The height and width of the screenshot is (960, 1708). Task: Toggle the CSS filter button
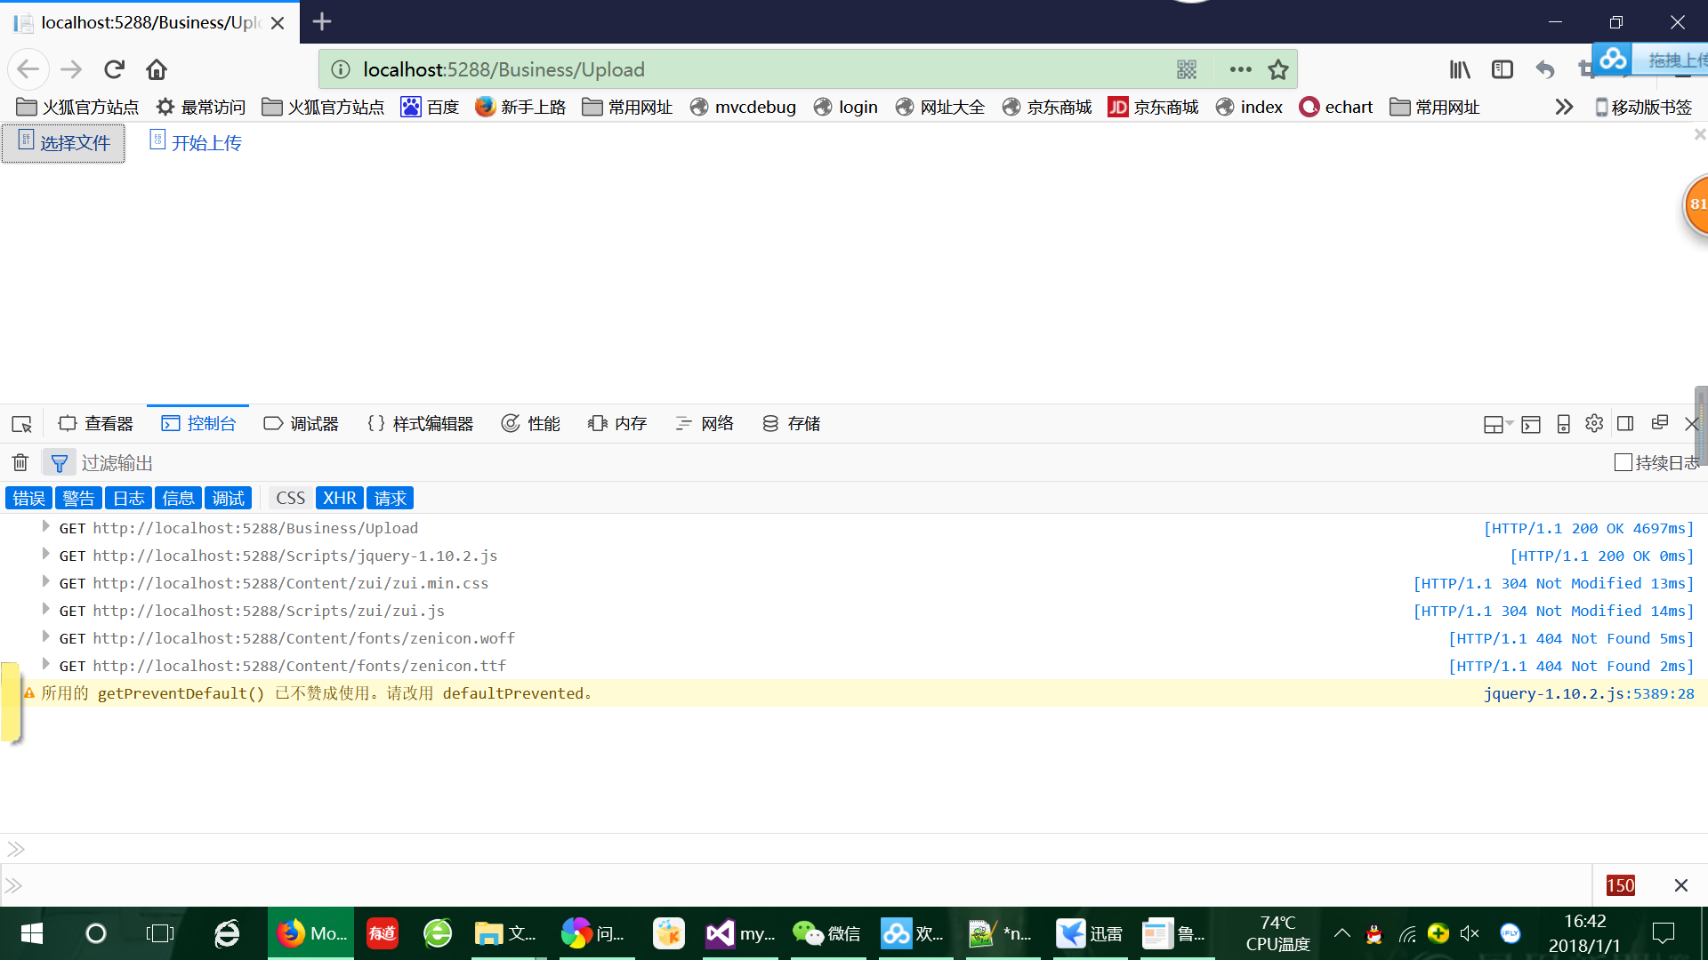(290, 498)
